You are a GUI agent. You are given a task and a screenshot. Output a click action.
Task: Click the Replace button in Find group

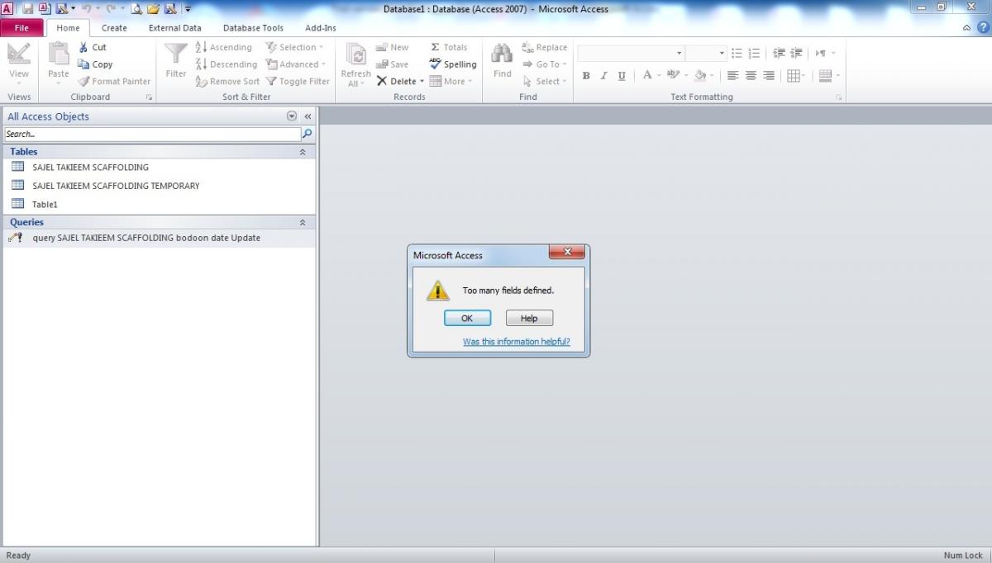coord(544,47)
